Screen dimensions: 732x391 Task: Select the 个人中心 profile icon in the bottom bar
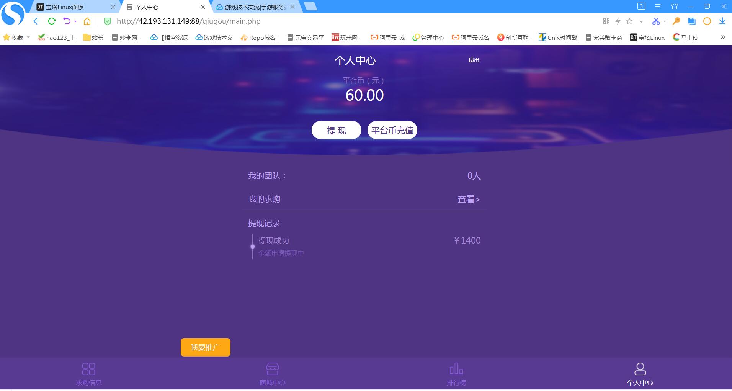coord(640,369)
